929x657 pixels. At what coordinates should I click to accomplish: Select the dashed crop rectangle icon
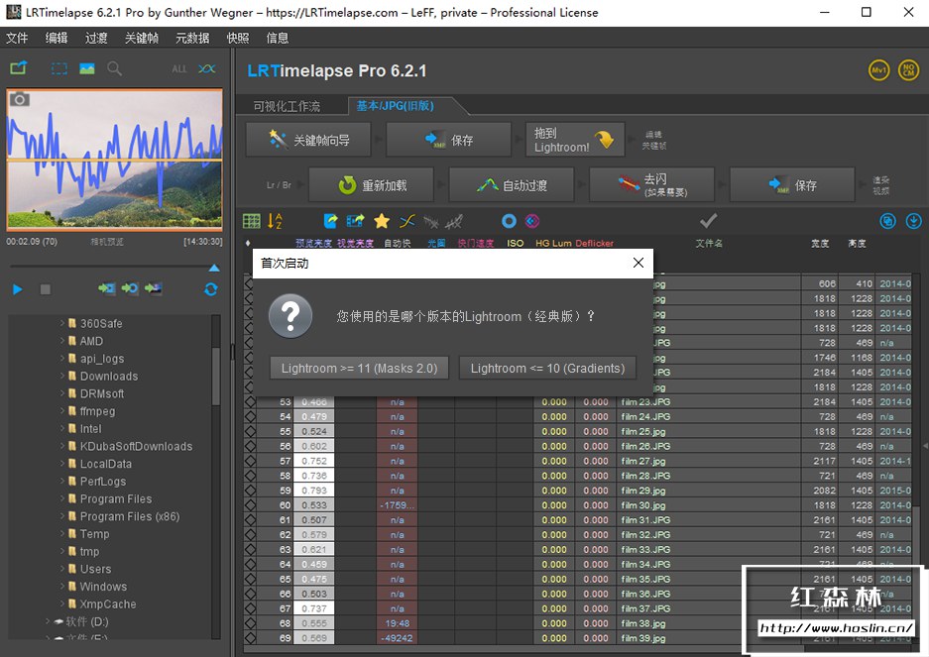coord(59,68)
